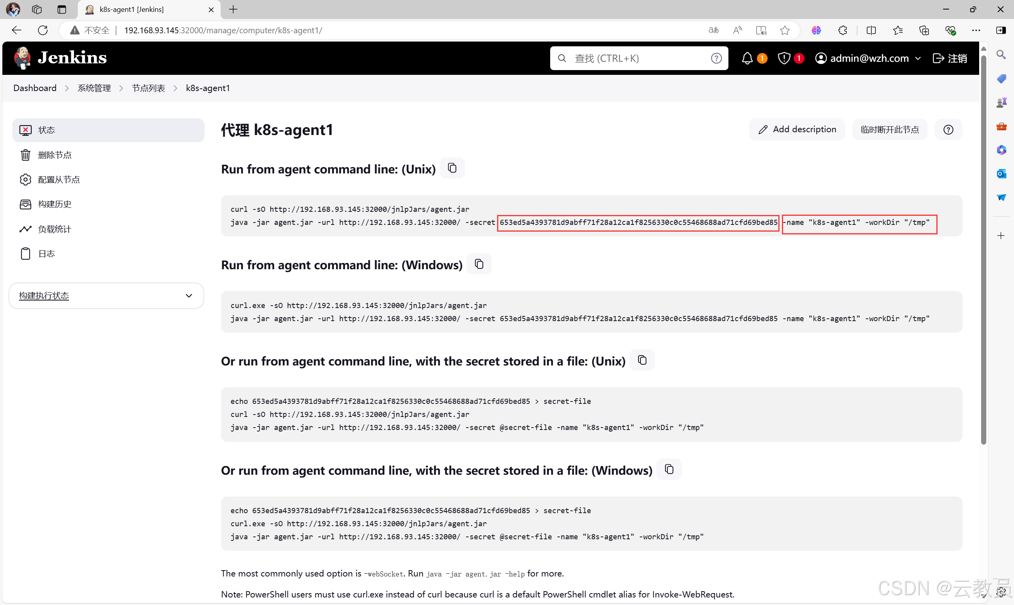Open browser split screen icon

pyautogui.click(x=871, y=30)
